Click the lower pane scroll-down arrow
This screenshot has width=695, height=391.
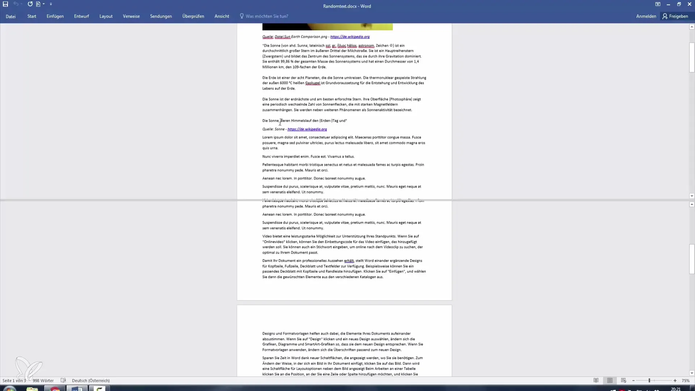(x=692, y=373)
